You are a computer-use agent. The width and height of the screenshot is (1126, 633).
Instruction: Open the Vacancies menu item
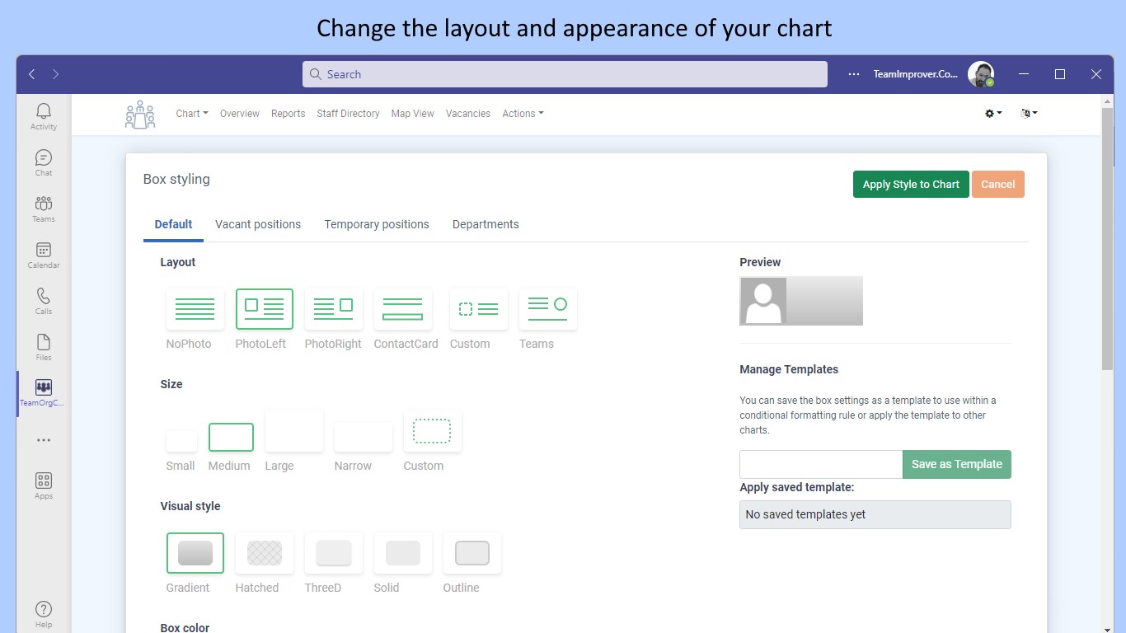tap(468, 114)
